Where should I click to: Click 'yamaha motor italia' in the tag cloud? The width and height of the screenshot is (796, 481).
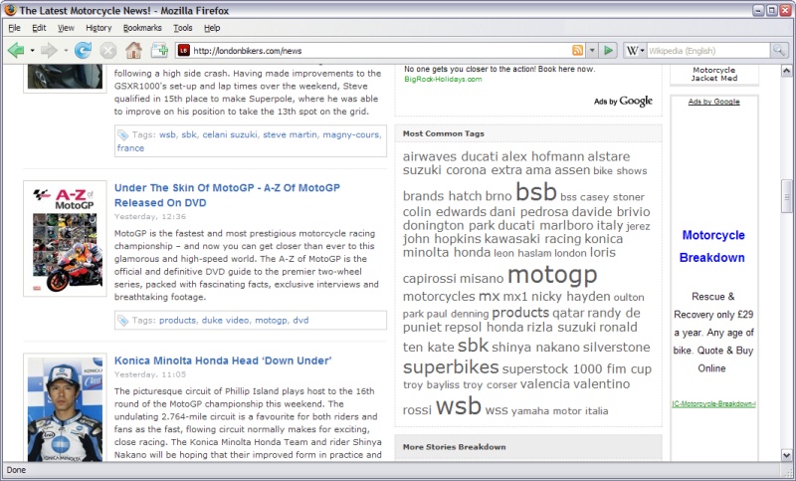559,411
